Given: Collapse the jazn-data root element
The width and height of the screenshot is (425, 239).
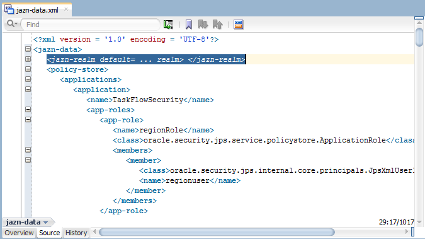Looking at the screenshot, I should pos(28,49).
